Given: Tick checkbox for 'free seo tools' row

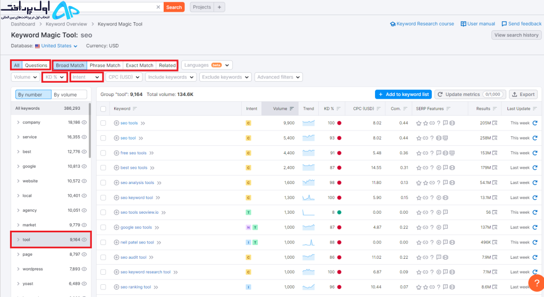Looking at the screenshot, I should point(103,153).
